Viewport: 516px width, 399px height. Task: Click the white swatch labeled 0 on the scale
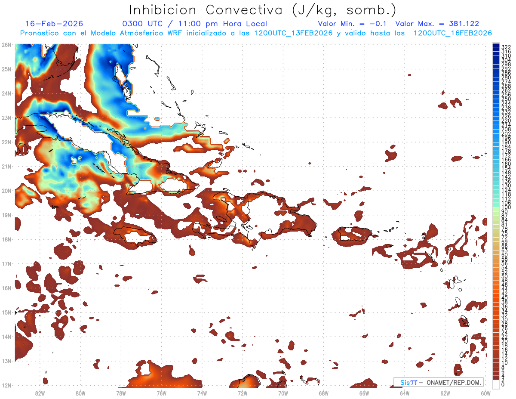click(496, 384)
